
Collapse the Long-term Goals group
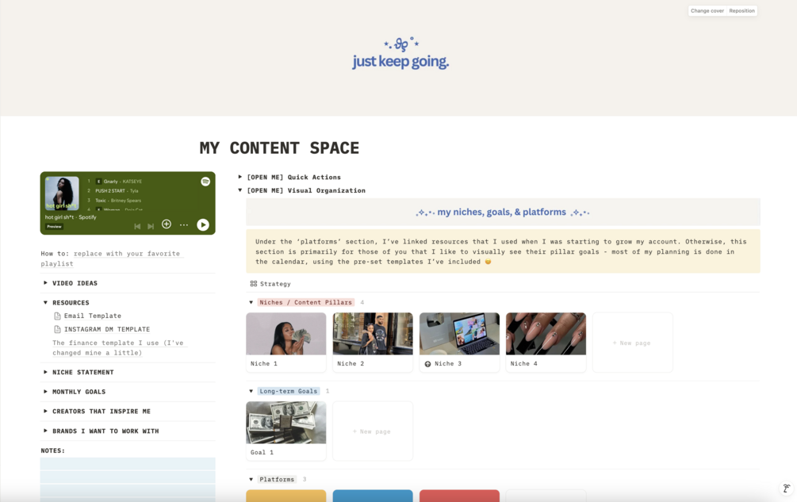[x=251, y=391]
